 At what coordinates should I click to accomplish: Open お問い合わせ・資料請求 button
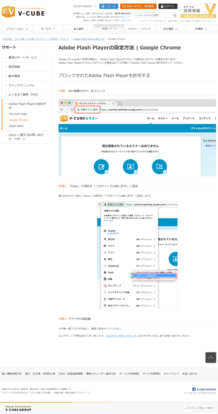(138, 6)
